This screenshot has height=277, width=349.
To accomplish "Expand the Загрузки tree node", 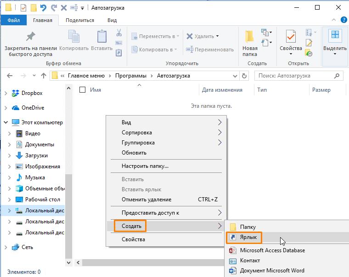I will [x=9, y=155].
